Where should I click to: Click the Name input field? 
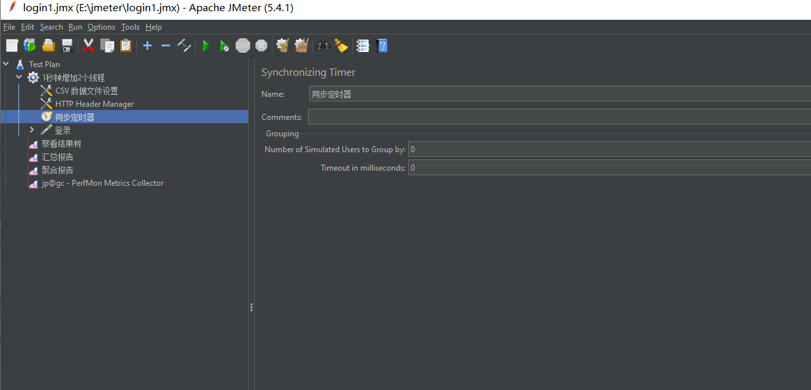point(560,94)
